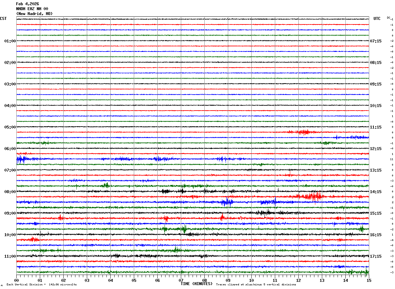Viewport: 395px width, 289px height.
Task: Click the DC column header
Action: coord(388,18)
